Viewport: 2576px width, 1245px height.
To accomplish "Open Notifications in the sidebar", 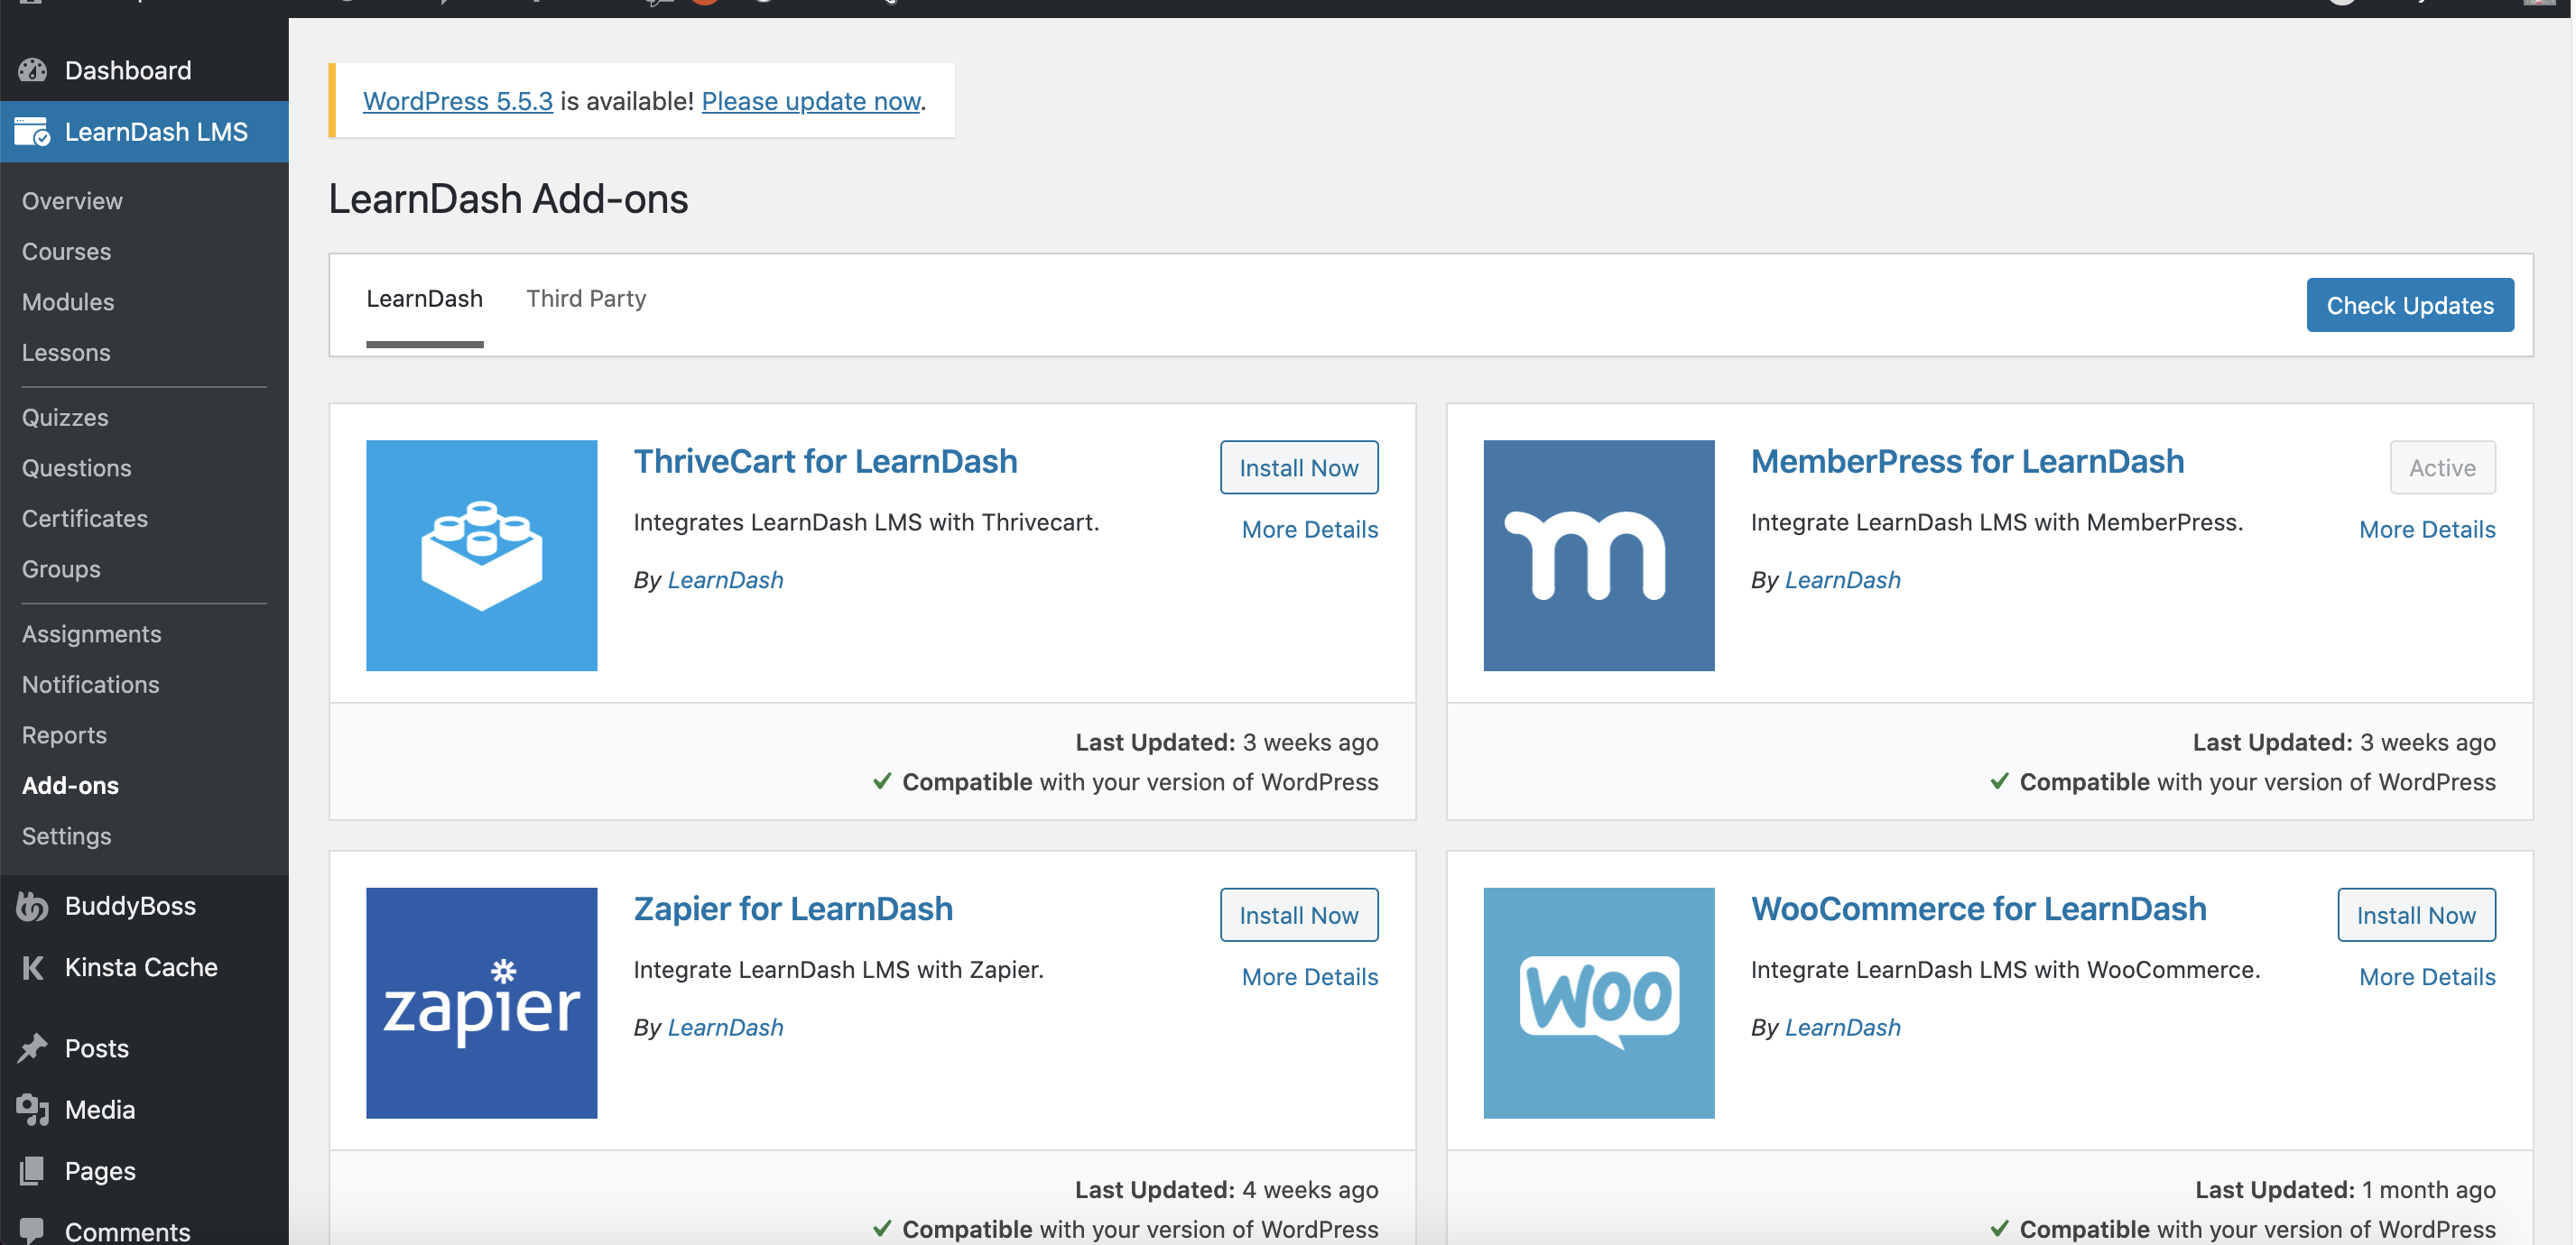I will [90, 685].
